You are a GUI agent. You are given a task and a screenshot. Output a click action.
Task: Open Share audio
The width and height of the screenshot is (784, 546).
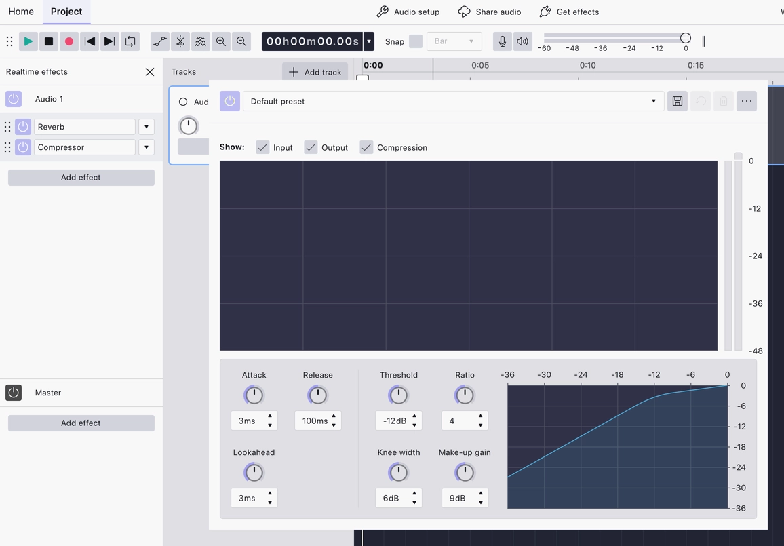490,12
